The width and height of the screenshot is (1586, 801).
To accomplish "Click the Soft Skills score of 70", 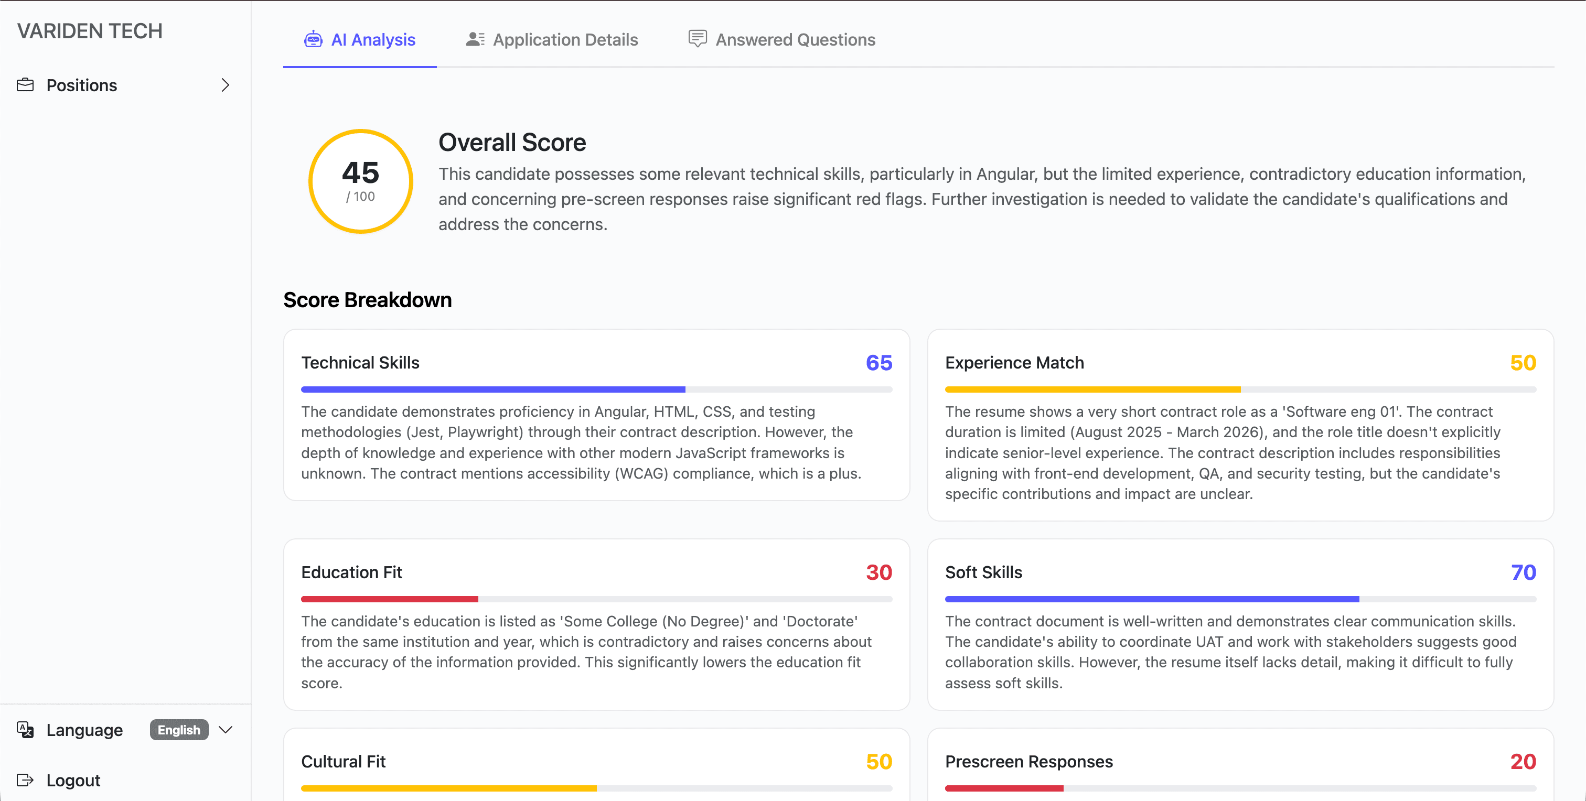I will click(1524, 572).
